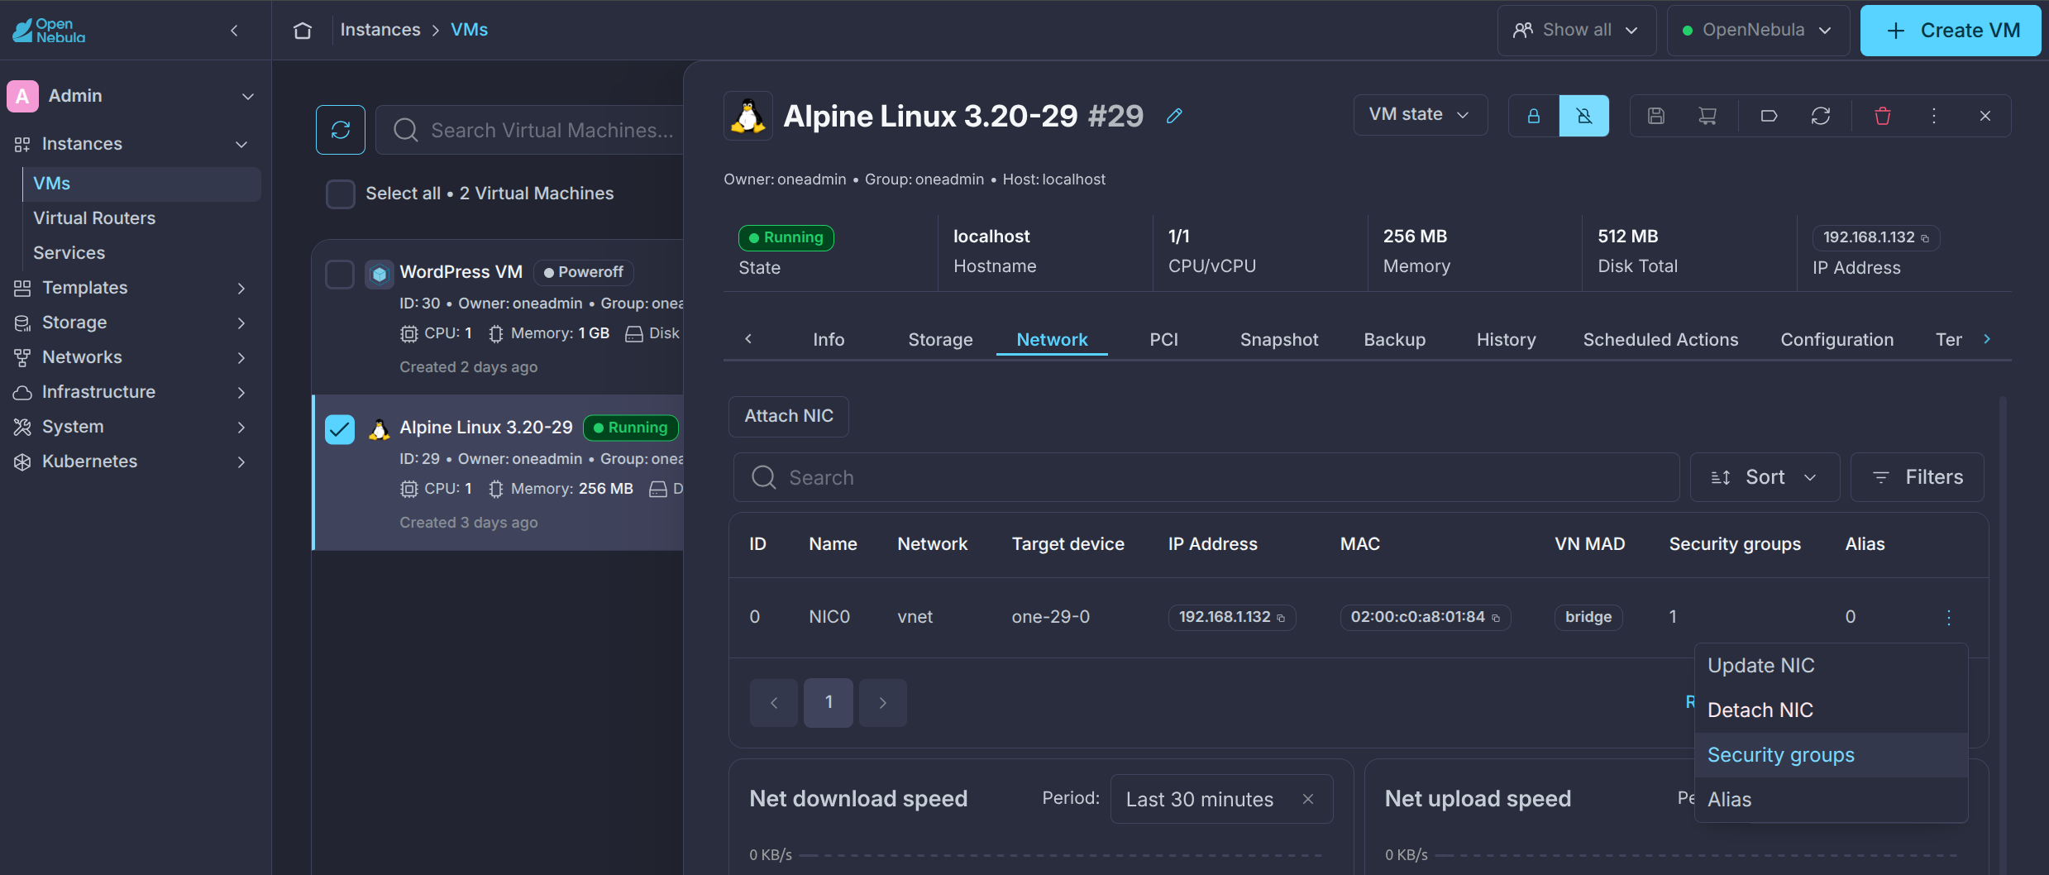
Task: Open the more actions vertical dots
Action: (x=1934, y=116)
